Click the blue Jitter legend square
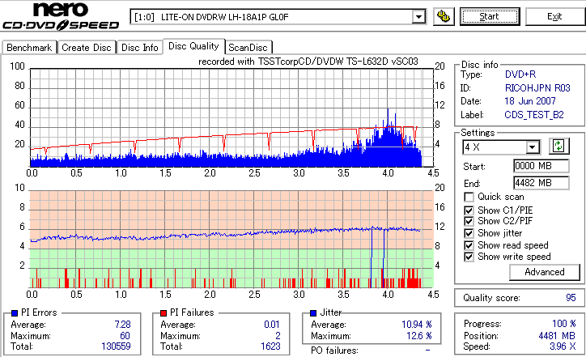Viewport: 586px width, 357px height. point(313,313)
